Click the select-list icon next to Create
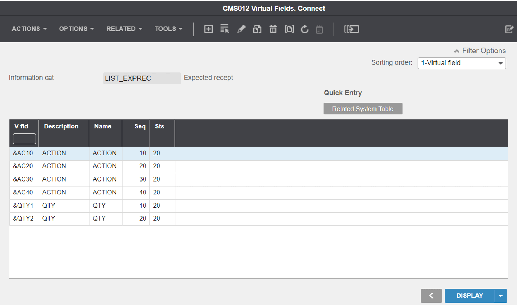This screenshot has height=305, width=518. point(225,29)
